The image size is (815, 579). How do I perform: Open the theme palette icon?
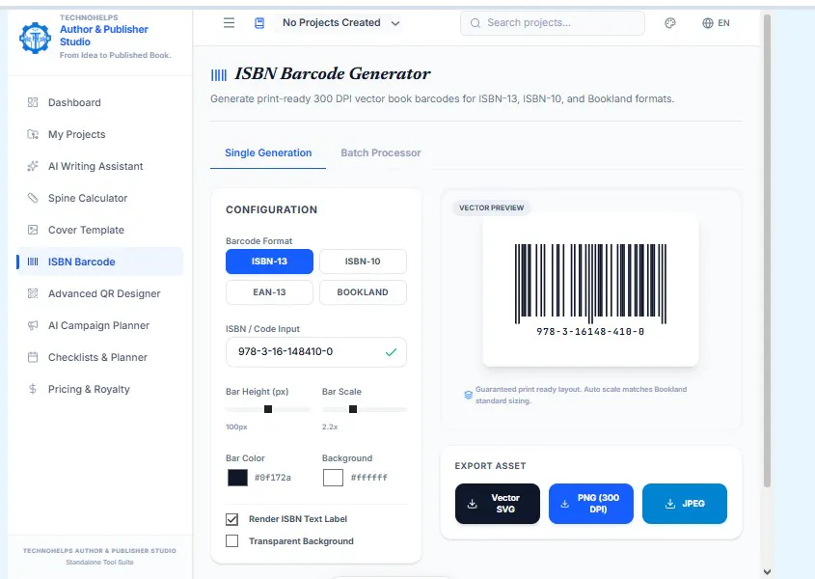click(670, 23)
